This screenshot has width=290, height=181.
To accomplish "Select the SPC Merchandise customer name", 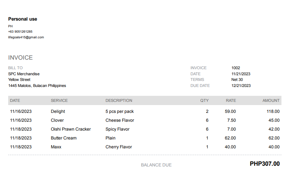I will click(24, 74).
